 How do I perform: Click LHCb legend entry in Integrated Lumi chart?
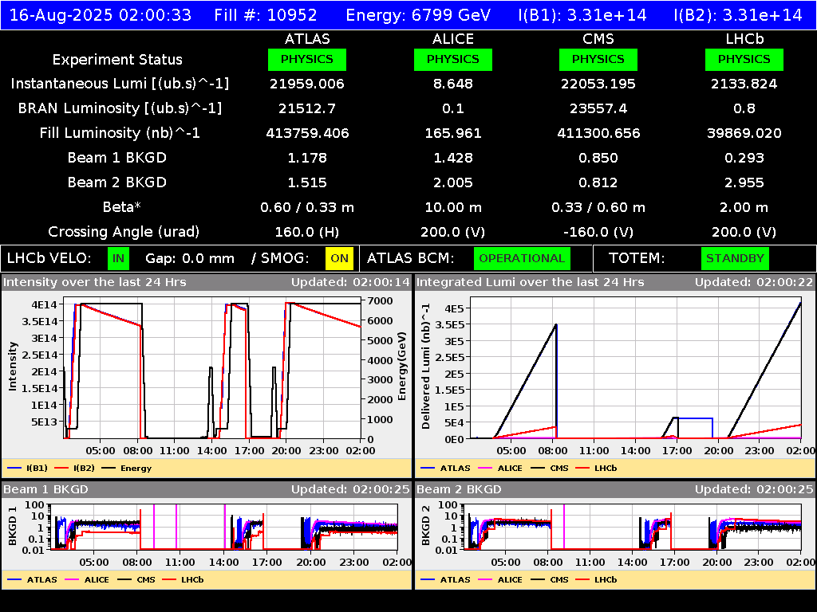click(x=597, y=468)
